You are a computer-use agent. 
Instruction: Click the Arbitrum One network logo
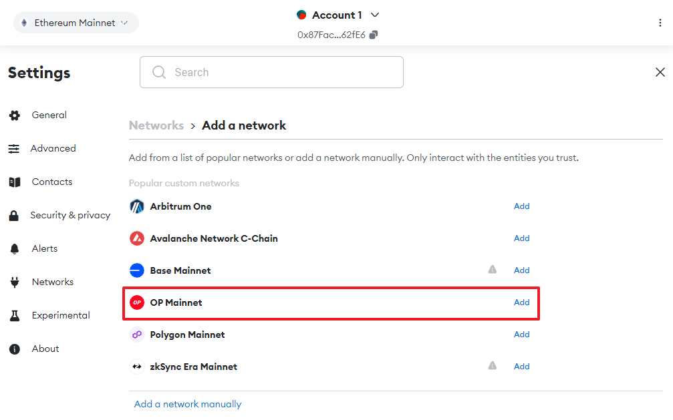pyautogui.click(x=137, y=206)
